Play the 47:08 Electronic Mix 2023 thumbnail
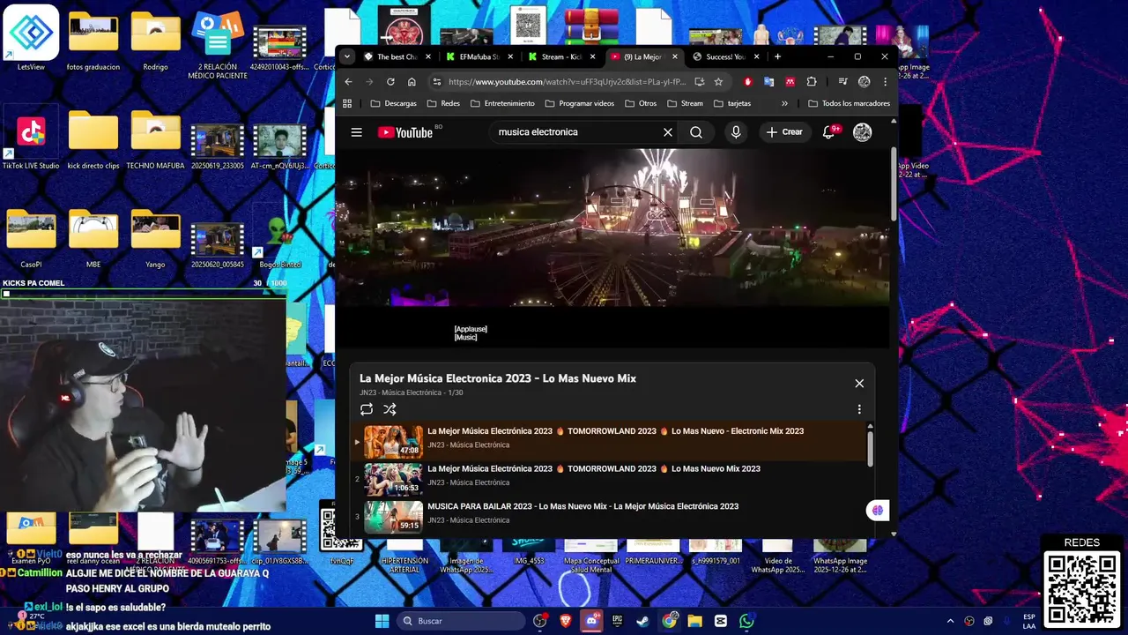 click(394, 441)
